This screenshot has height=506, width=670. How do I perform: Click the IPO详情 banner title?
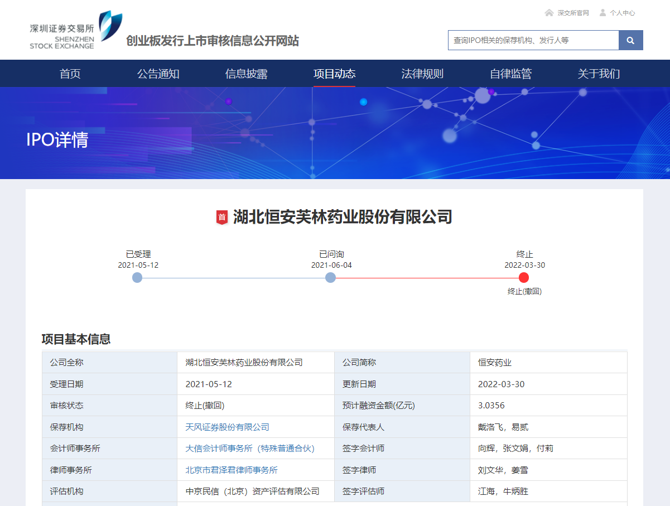(57, 140)
